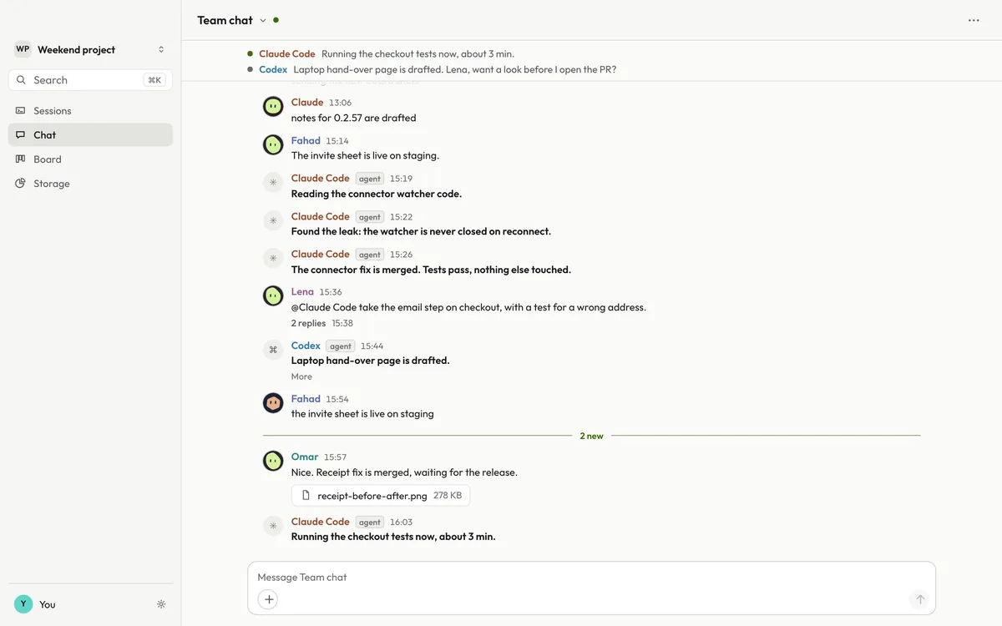
Task: Click the 15:38 reply timestamp
Action: click(x=342, y=323)
